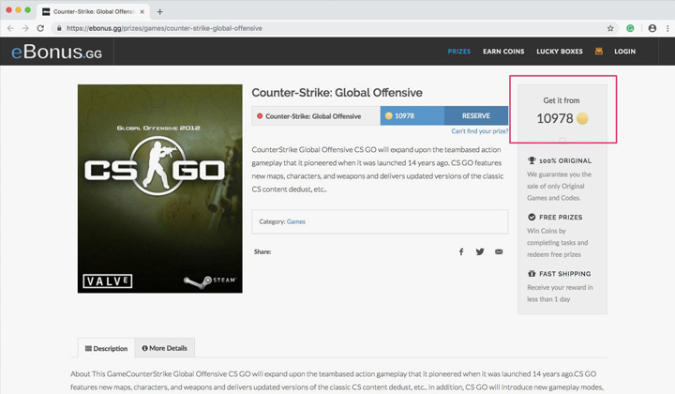The width and height of the screenshot is (675, 394).
Task: Open the Chrome profile avatar icon
Action: pos(652,28)
